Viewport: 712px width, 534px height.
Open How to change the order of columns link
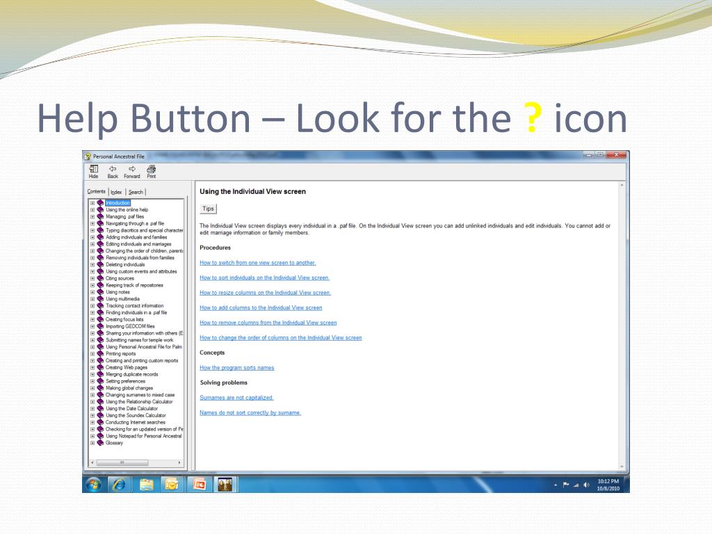(x=281, y=337)
